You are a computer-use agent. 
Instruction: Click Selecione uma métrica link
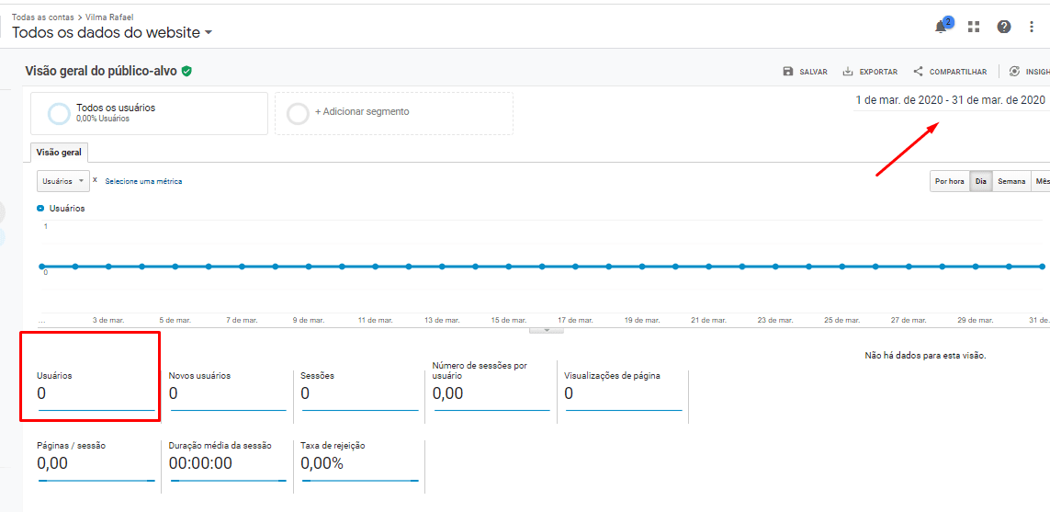143,181
